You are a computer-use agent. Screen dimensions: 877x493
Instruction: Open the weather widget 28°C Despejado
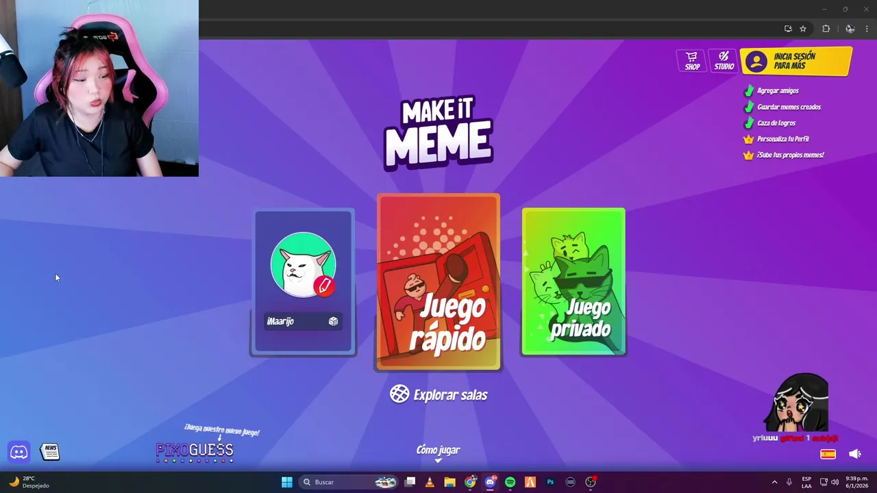[x=29, y=482]
